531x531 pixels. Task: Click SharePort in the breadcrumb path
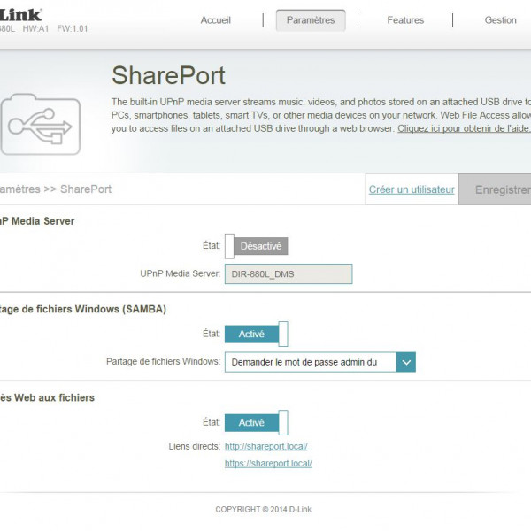tap(86, 189)
